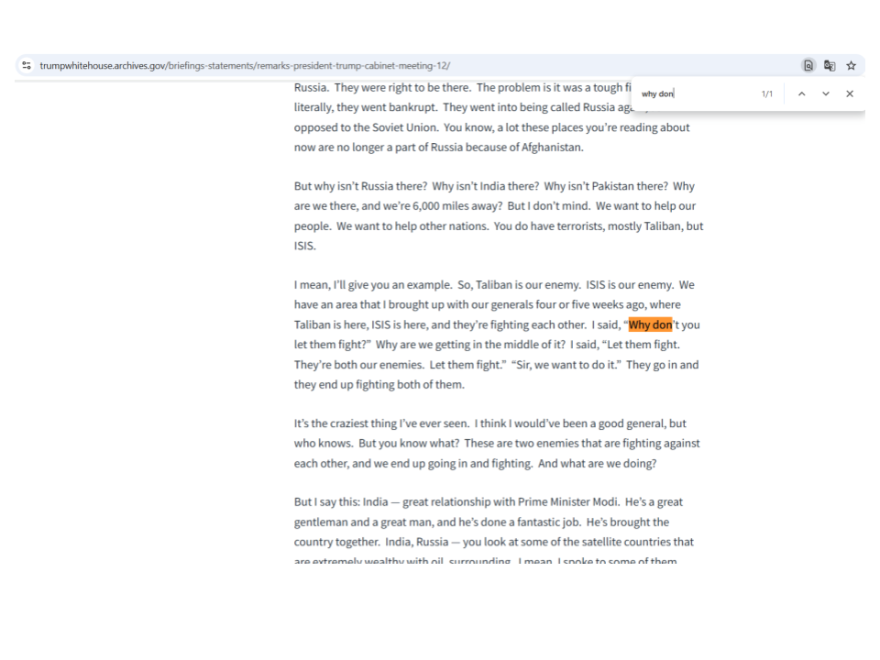Viewport: 880px width, 660px height.
Task: Click the find-in-page icon in the address bar
Action: (x=808, y=65)
